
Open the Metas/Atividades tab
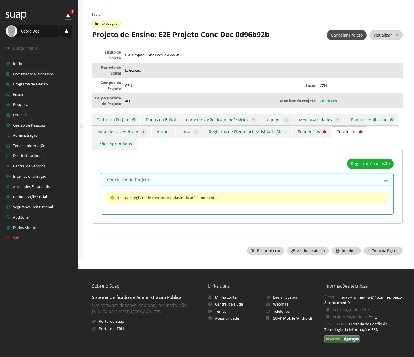tap(320, 120)
